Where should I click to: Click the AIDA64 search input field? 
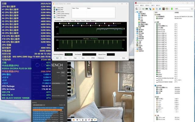point(182,9)
